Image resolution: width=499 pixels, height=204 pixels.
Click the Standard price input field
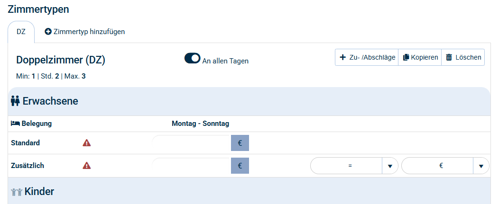tap(192, 143)
